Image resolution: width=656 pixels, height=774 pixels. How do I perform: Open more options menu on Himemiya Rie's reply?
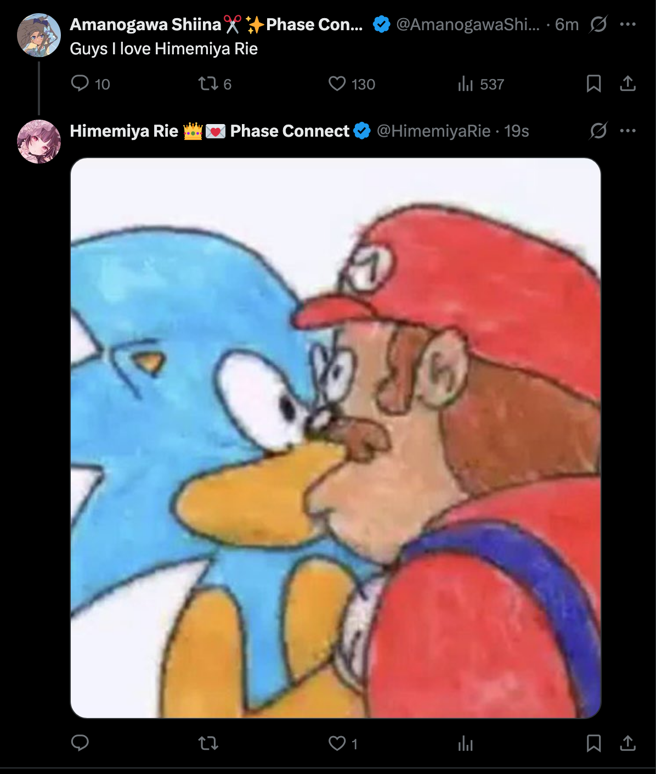tap(627, 131)
